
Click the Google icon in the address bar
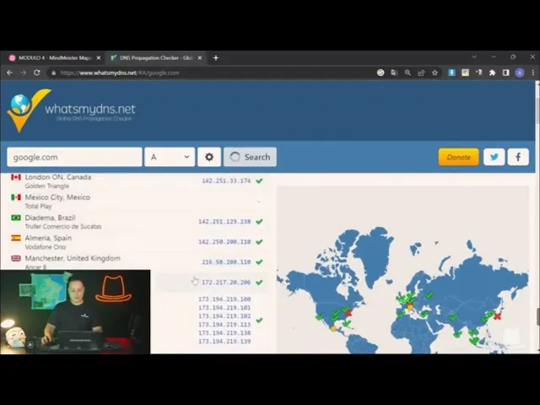coord(381,73)
